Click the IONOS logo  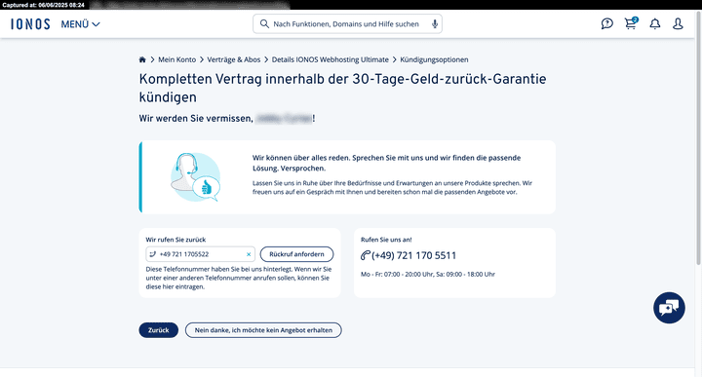click(30, 24)
